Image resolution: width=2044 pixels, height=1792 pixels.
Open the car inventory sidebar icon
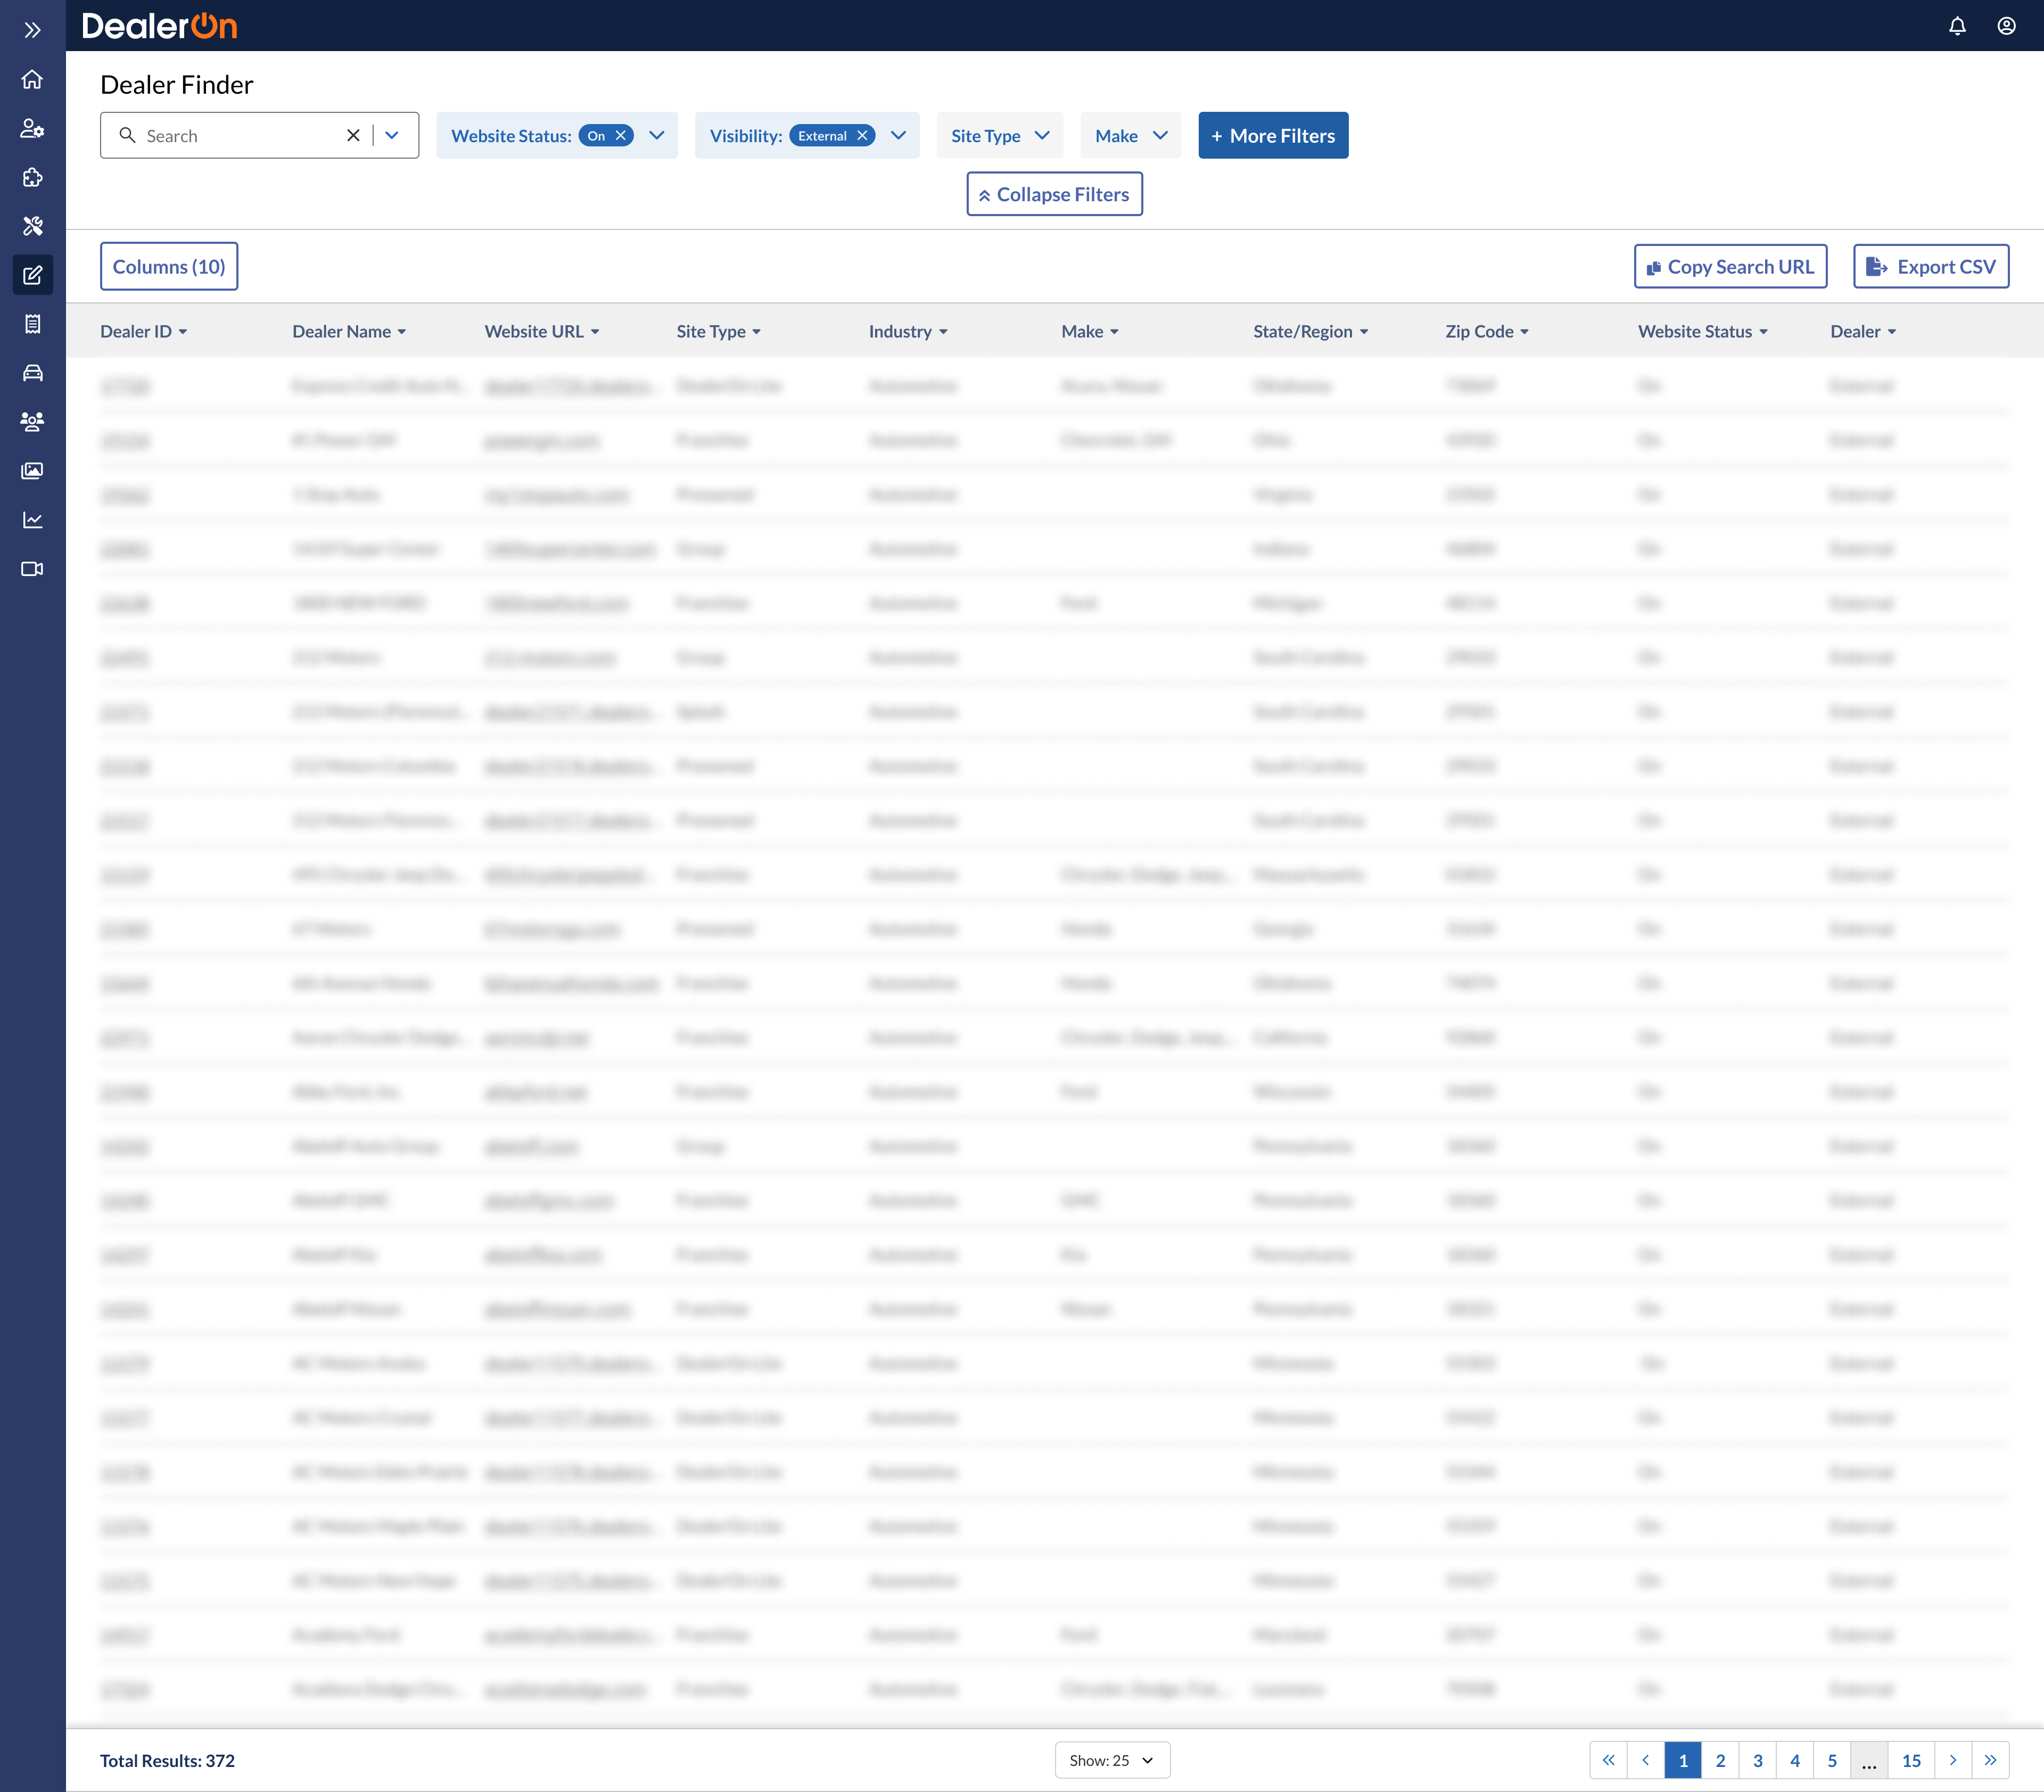coord(32,373)
